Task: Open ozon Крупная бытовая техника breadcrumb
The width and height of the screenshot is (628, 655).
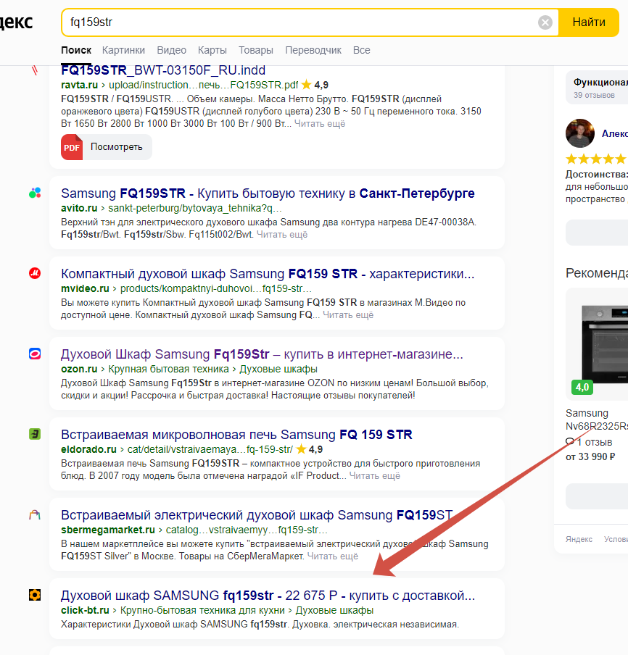Action: (168, 370)
